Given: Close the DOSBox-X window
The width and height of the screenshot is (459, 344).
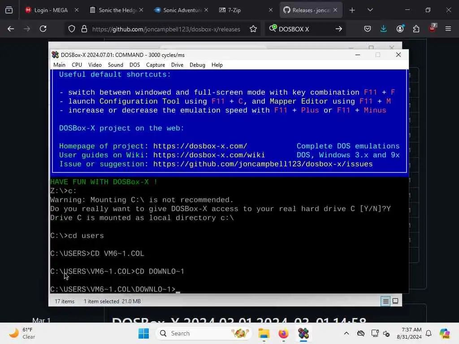Looking at the screenshot, I should (x=398, y=55).
